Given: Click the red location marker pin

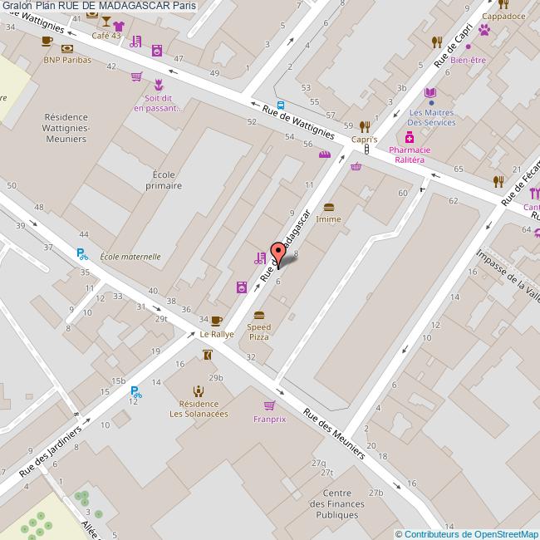Looking at the screenshot, I should click(277, 254).
